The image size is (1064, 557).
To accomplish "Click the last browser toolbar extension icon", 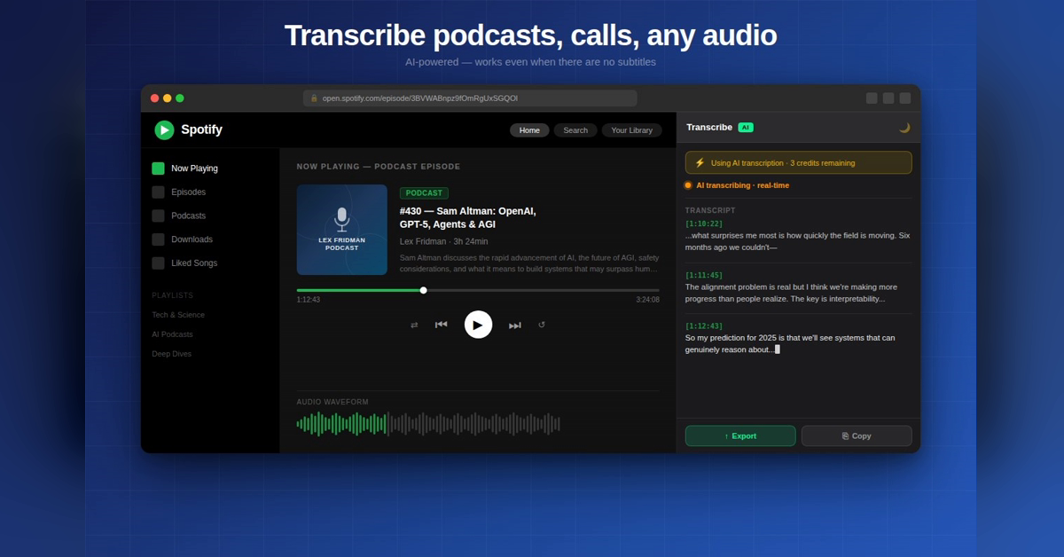I will point(905,98).
